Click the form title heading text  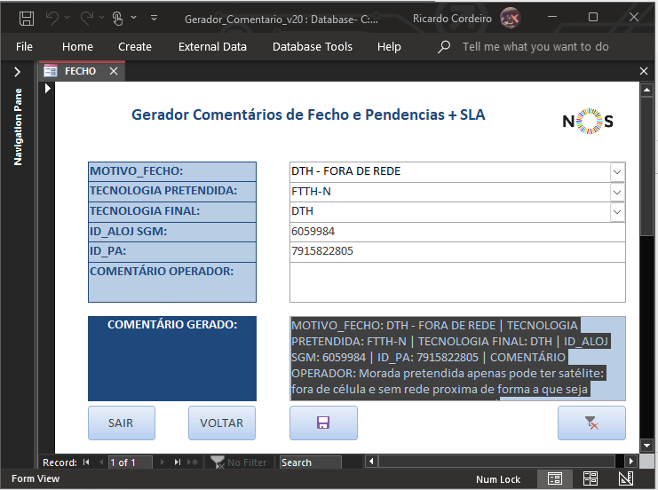[308, 115]
